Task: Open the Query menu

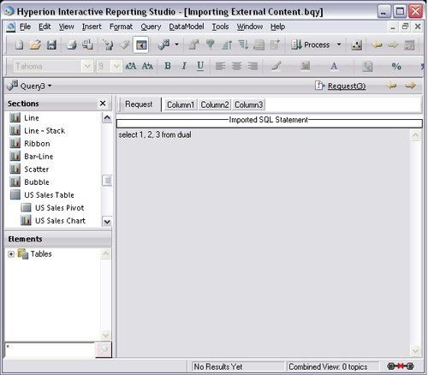Action: (151, 27)
